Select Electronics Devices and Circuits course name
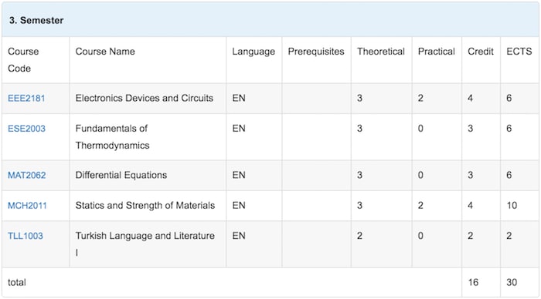The width and height of the screenshot is (541, 299). (145, 99)
